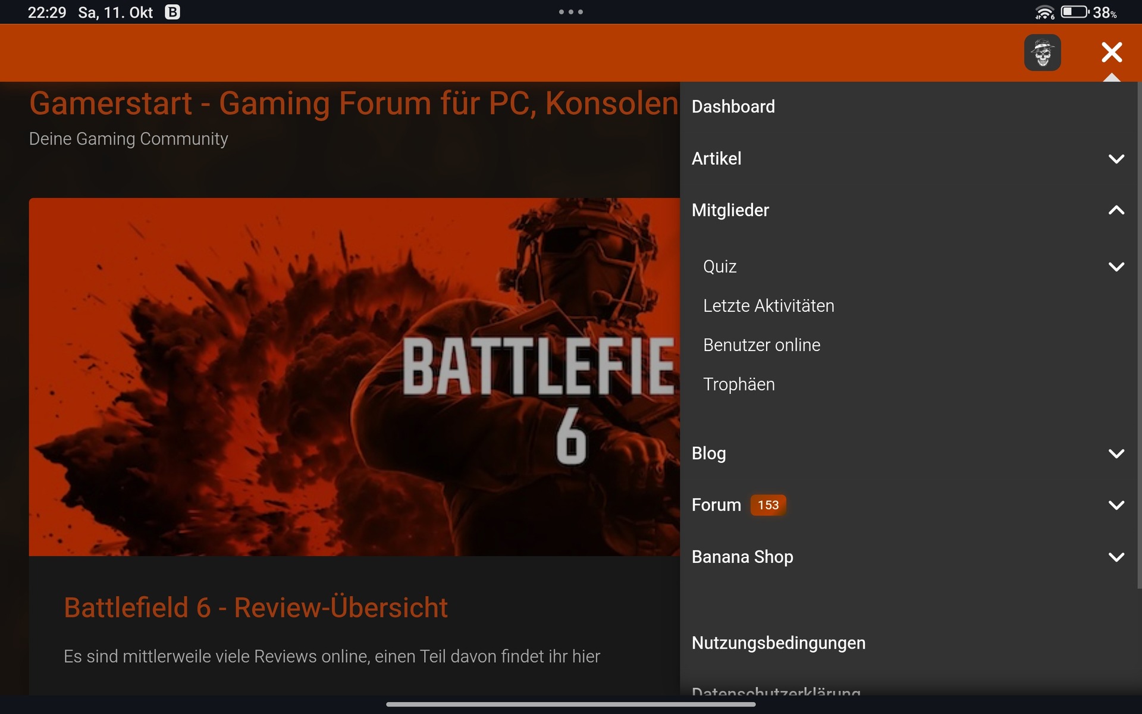1142x714 pixels.
Task: Open the Trophäen menu entry
Action: (739, 384)
